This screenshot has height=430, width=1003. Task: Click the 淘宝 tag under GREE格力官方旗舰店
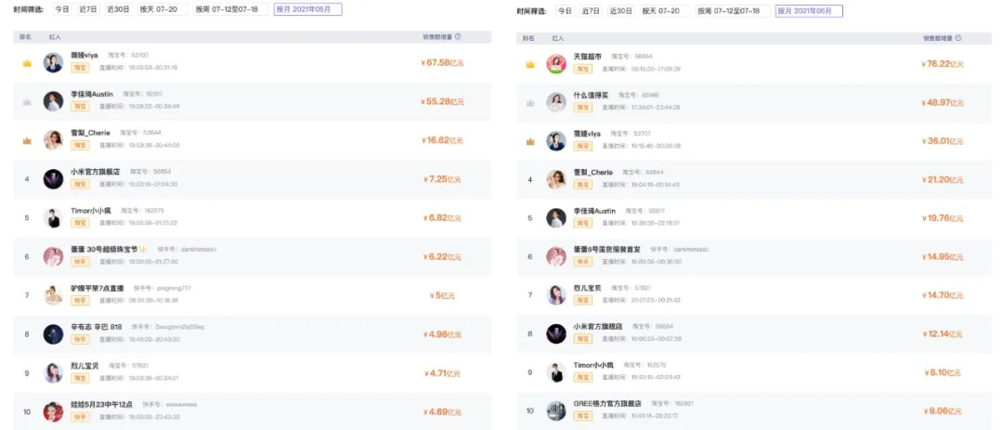tap(582, 416)
